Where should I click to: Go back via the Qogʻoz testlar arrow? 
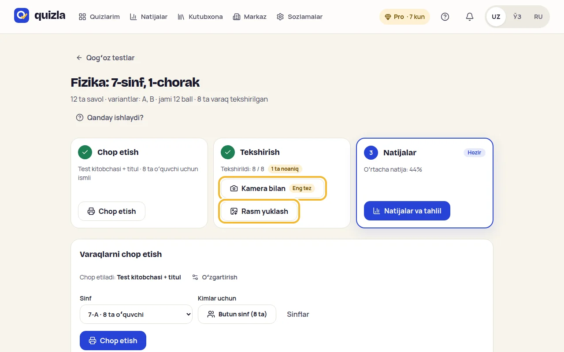79,58
